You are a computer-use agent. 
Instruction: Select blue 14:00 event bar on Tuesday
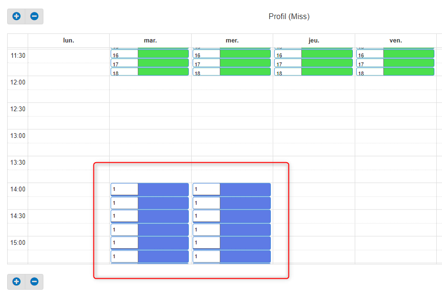pyautogui.click(x=163, y=189)
